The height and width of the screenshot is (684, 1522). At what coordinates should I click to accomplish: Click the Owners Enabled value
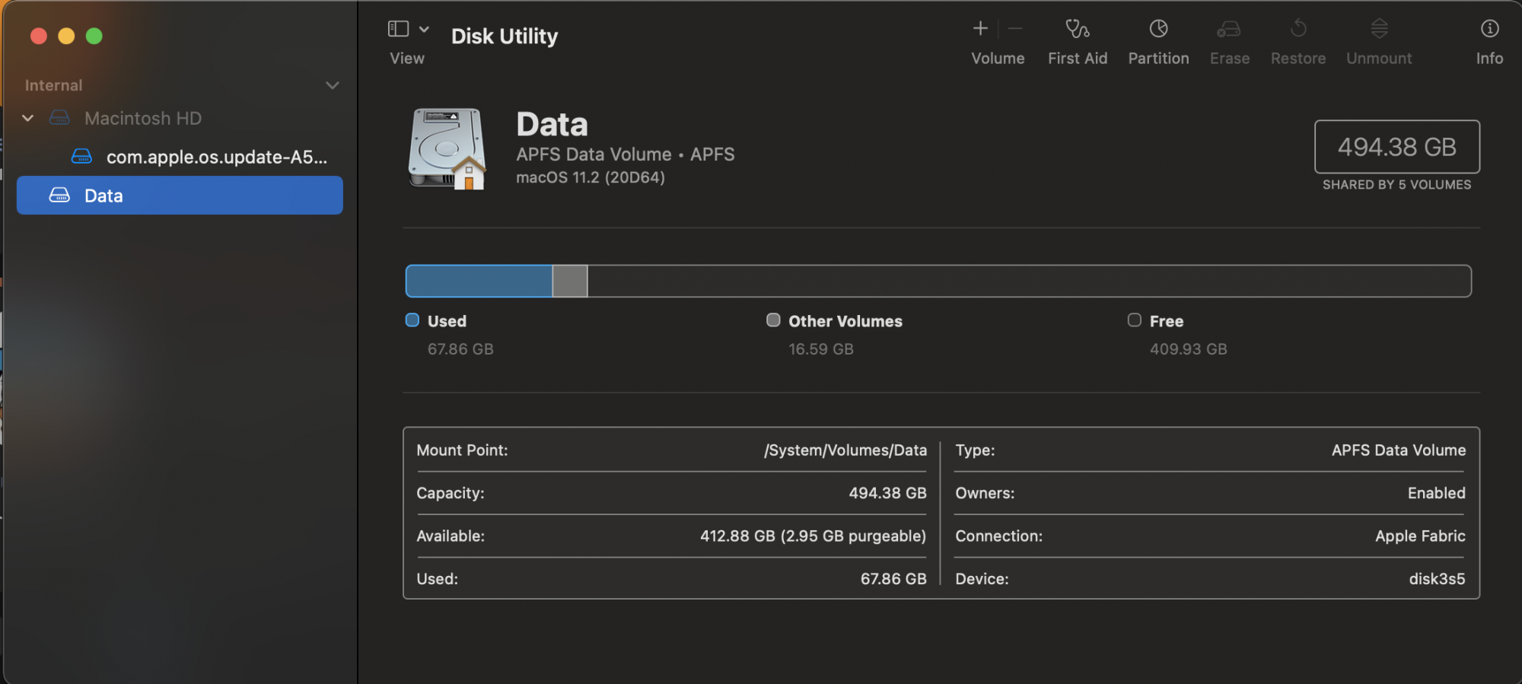click(x=1437, y=493)
